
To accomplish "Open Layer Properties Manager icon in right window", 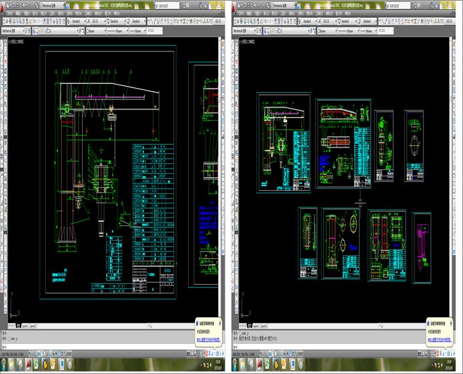I will click(x=265, y=31).
